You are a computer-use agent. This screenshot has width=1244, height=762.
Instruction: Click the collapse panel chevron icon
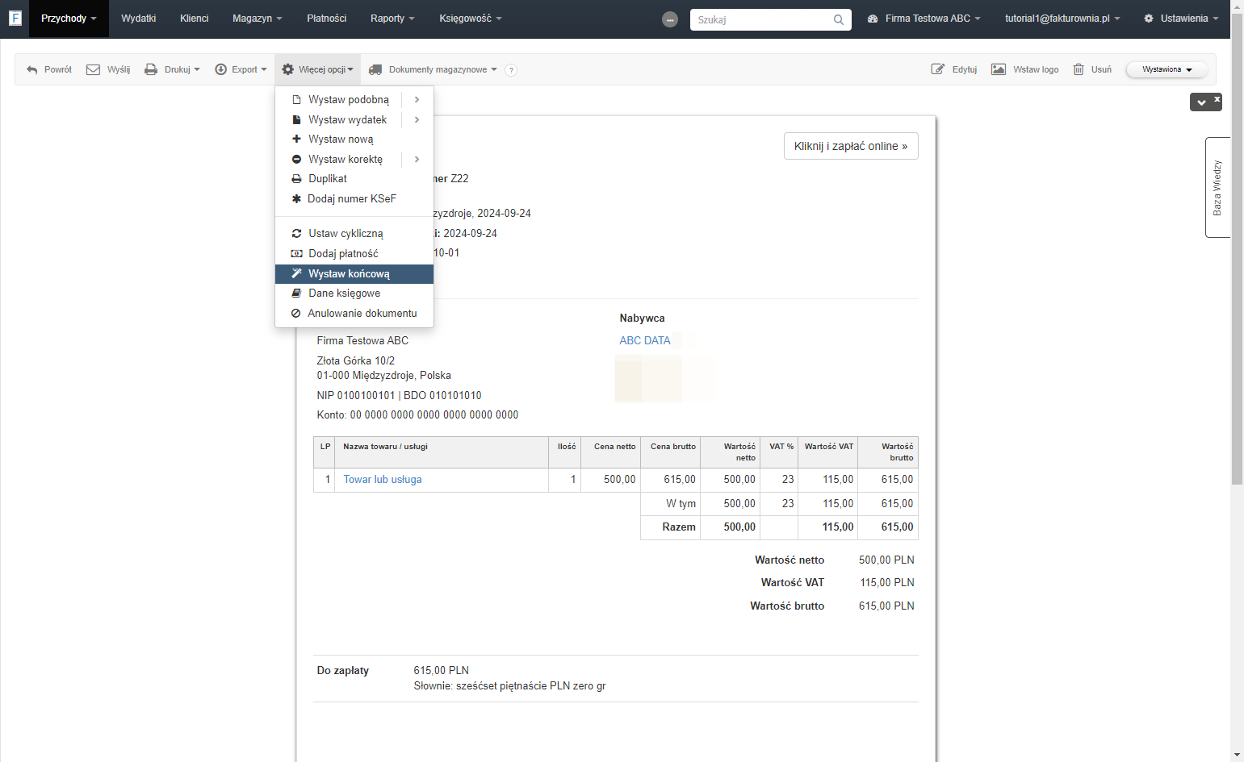tap(1201, 102)
